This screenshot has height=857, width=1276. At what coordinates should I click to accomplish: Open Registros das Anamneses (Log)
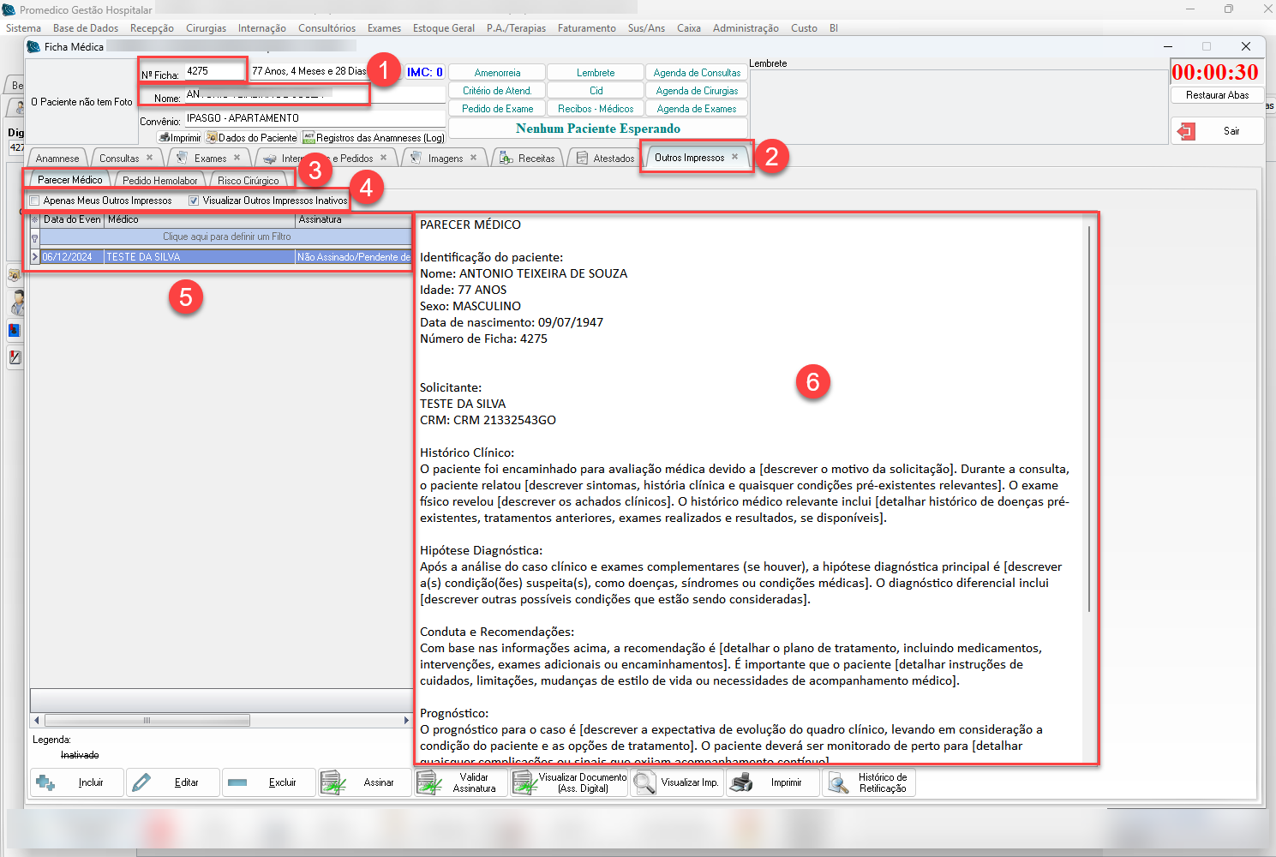374,137
